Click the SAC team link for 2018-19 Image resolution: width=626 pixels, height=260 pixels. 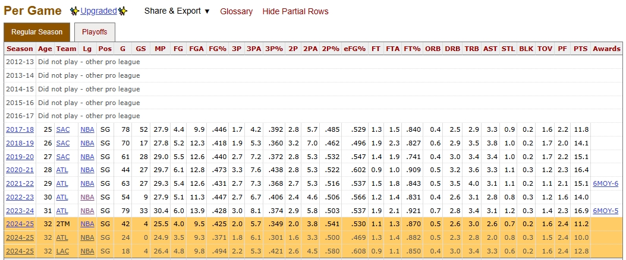tap(63, 143)
